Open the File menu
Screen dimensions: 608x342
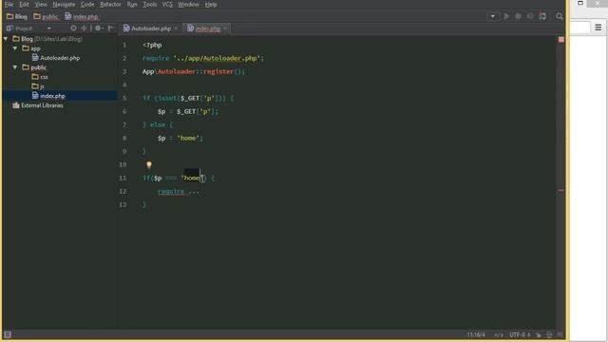pyautogui.click(x=9, y=4)
